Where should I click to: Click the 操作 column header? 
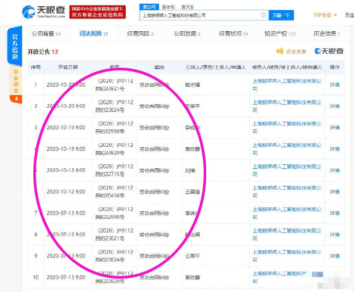[x=335, y=67]
